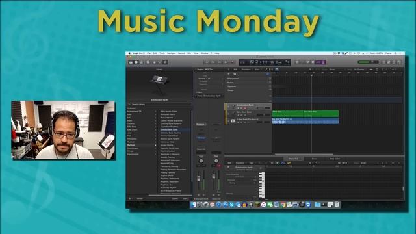Viewport: 416px width, 234px height.
Task: Open the File menu
Action: point(149,53)
